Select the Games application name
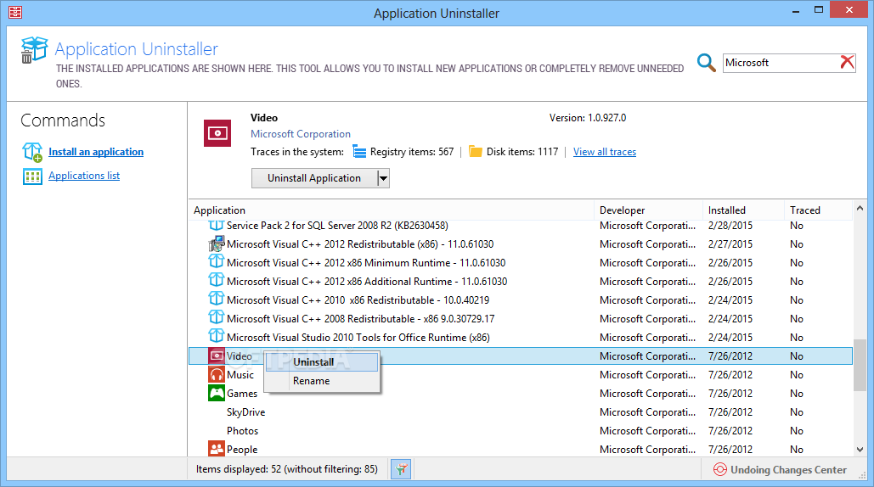 click(x=242, y=394)
